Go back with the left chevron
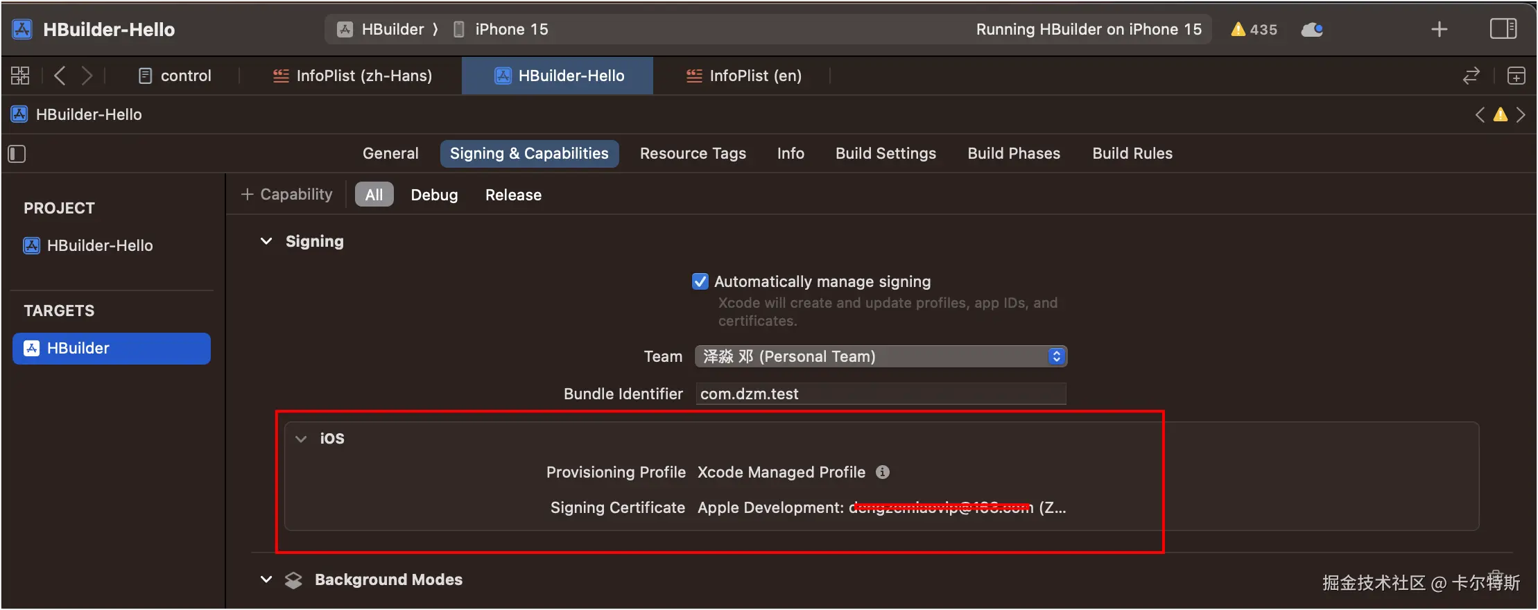 tap(60, 76)
